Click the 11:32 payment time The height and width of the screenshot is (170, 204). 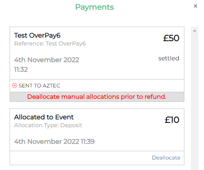coord(21,69)
